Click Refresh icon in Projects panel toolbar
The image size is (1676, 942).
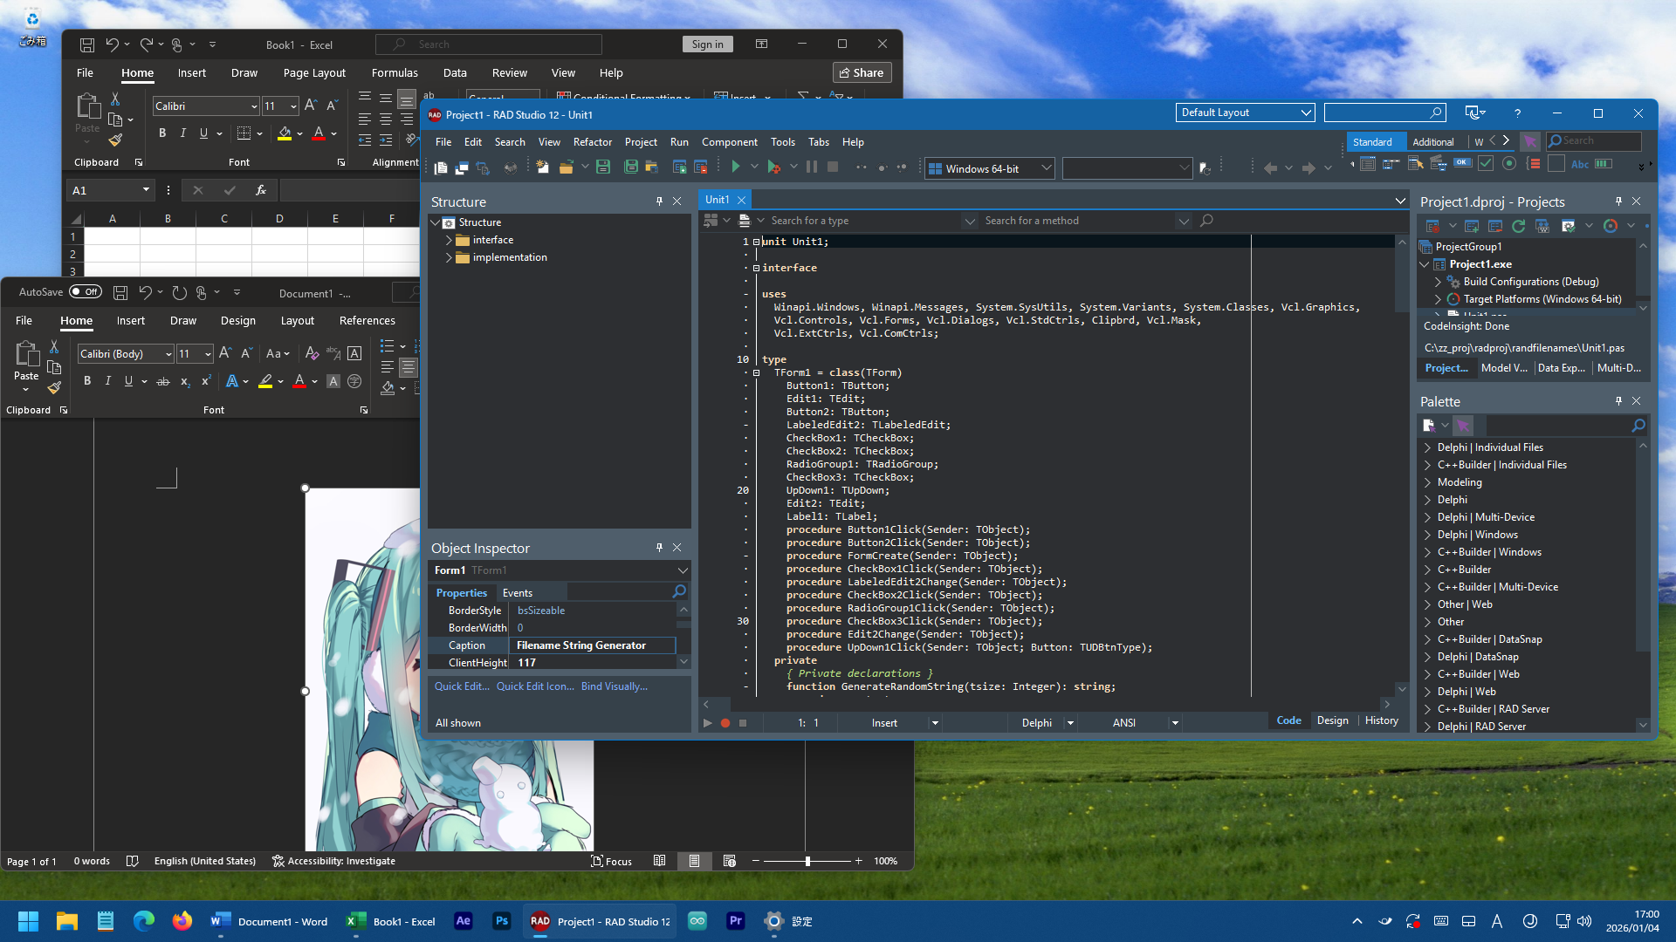(1518, 226)
